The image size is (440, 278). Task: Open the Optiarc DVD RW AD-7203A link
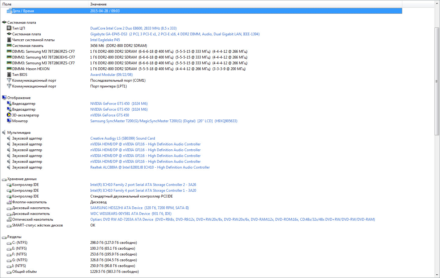tap(233, 219)
